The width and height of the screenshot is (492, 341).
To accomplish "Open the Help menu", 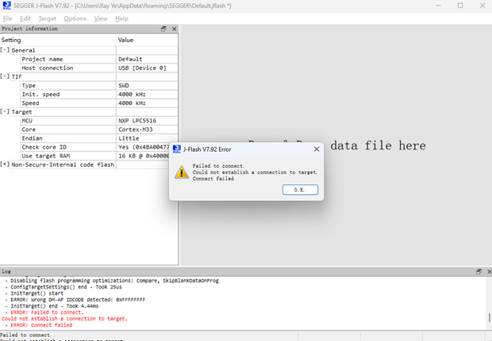I will point(121,18).
